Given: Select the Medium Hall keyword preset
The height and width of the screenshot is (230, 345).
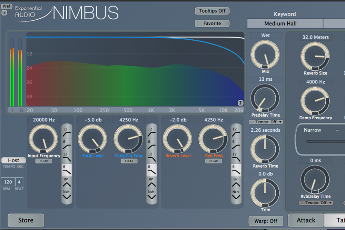Looking at the screenshot, I should (285, 23).
